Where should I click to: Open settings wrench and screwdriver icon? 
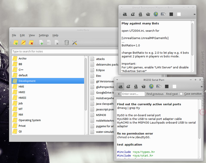(74, 43)
